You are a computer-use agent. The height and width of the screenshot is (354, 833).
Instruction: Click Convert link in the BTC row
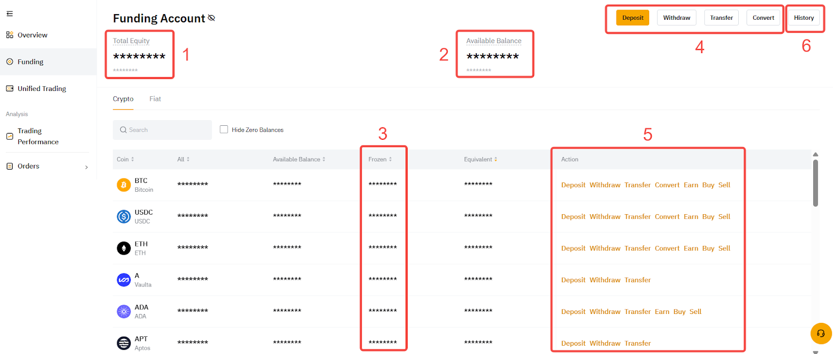667,185
